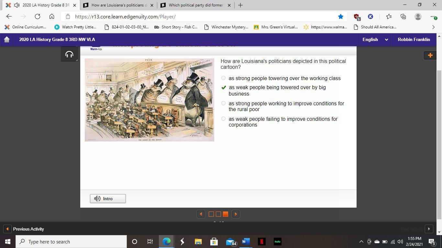Screen dimensions: 442x248
Task: Go to the browser home page icon
Action: 52,16
